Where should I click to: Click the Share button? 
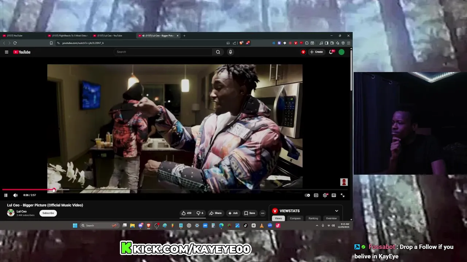tap(215, 213)
